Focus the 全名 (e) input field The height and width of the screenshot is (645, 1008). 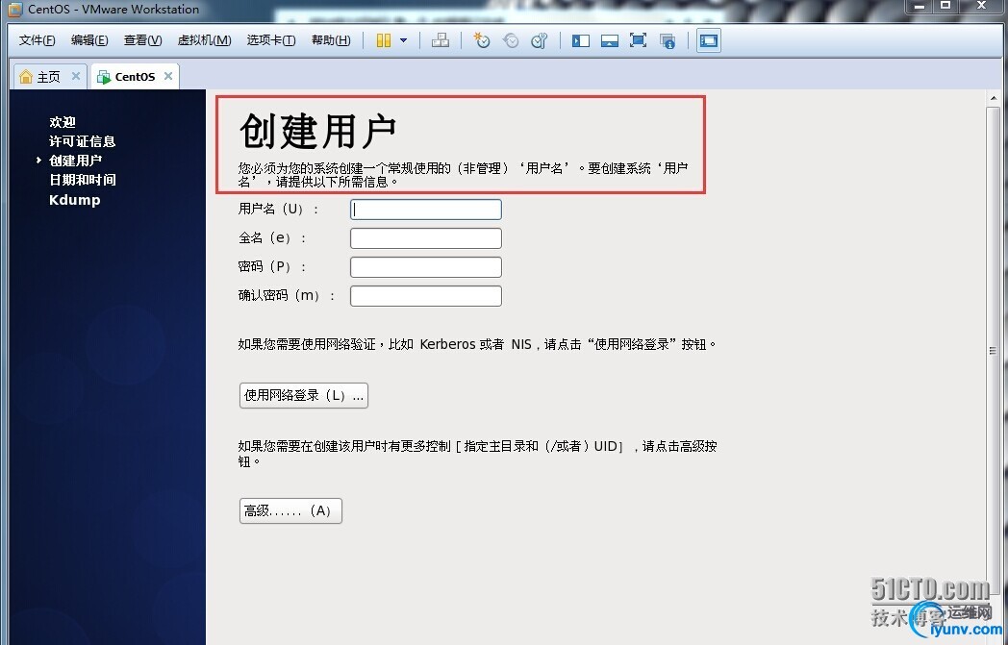(x=425, y=238)
